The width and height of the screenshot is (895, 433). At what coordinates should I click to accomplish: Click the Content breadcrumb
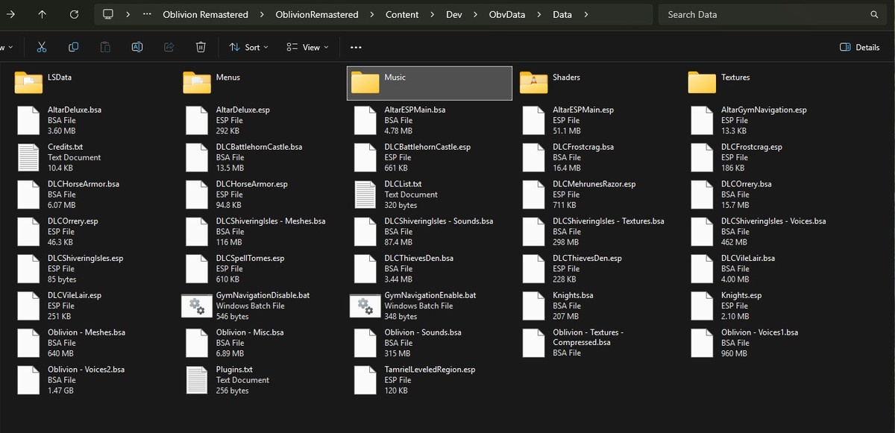[402, 14]
